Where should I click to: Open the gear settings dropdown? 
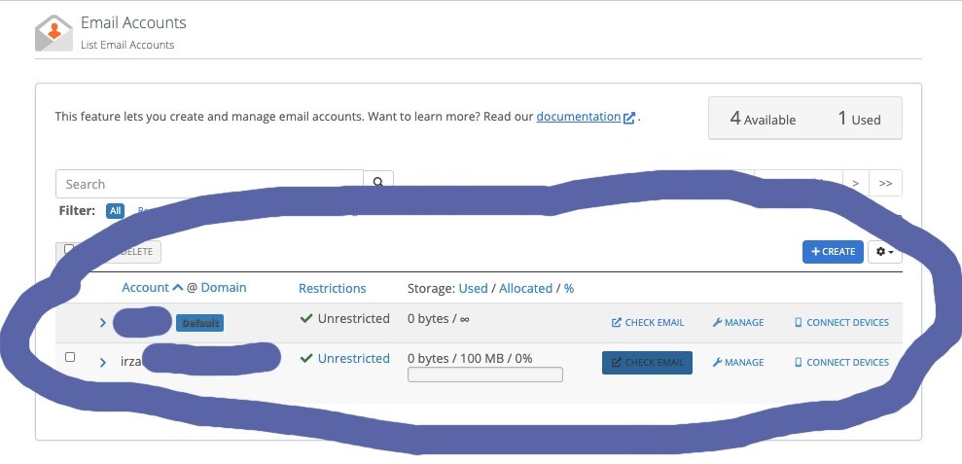(x=885, y=252)
